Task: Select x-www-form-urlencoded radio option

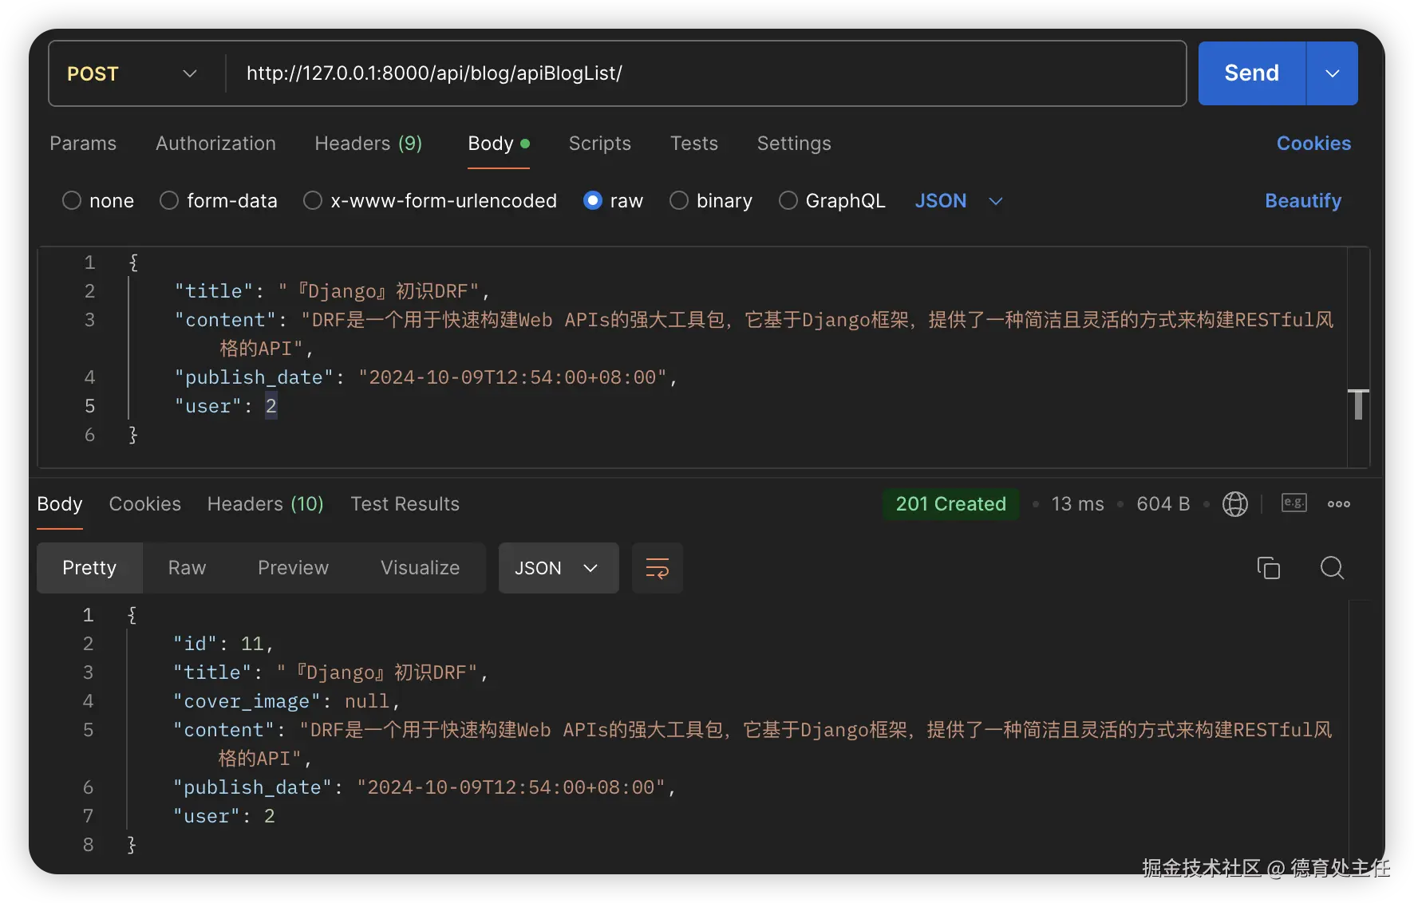Action: [x=313, y=200]
